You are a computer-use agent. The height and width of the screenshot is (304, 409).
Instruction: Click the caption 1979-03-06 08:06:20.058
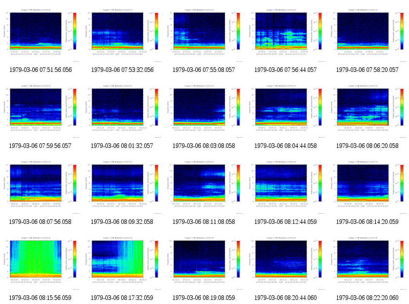click(367, 146)
